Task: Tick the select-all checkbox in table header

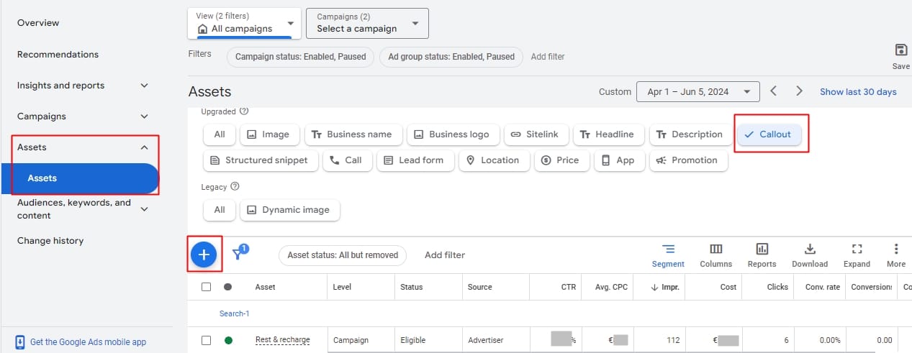Action: (207, 287)
